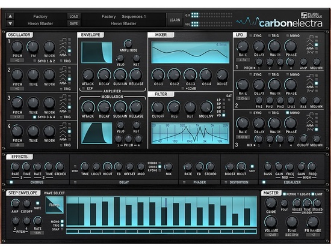Enable the EXP amplifier envelope option
This screenshot has width=331, height=252.
coord(84,88)
